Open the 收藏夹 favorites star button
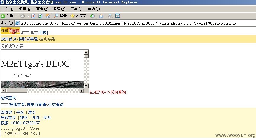256x138 pixels. (x=78, y=16)
